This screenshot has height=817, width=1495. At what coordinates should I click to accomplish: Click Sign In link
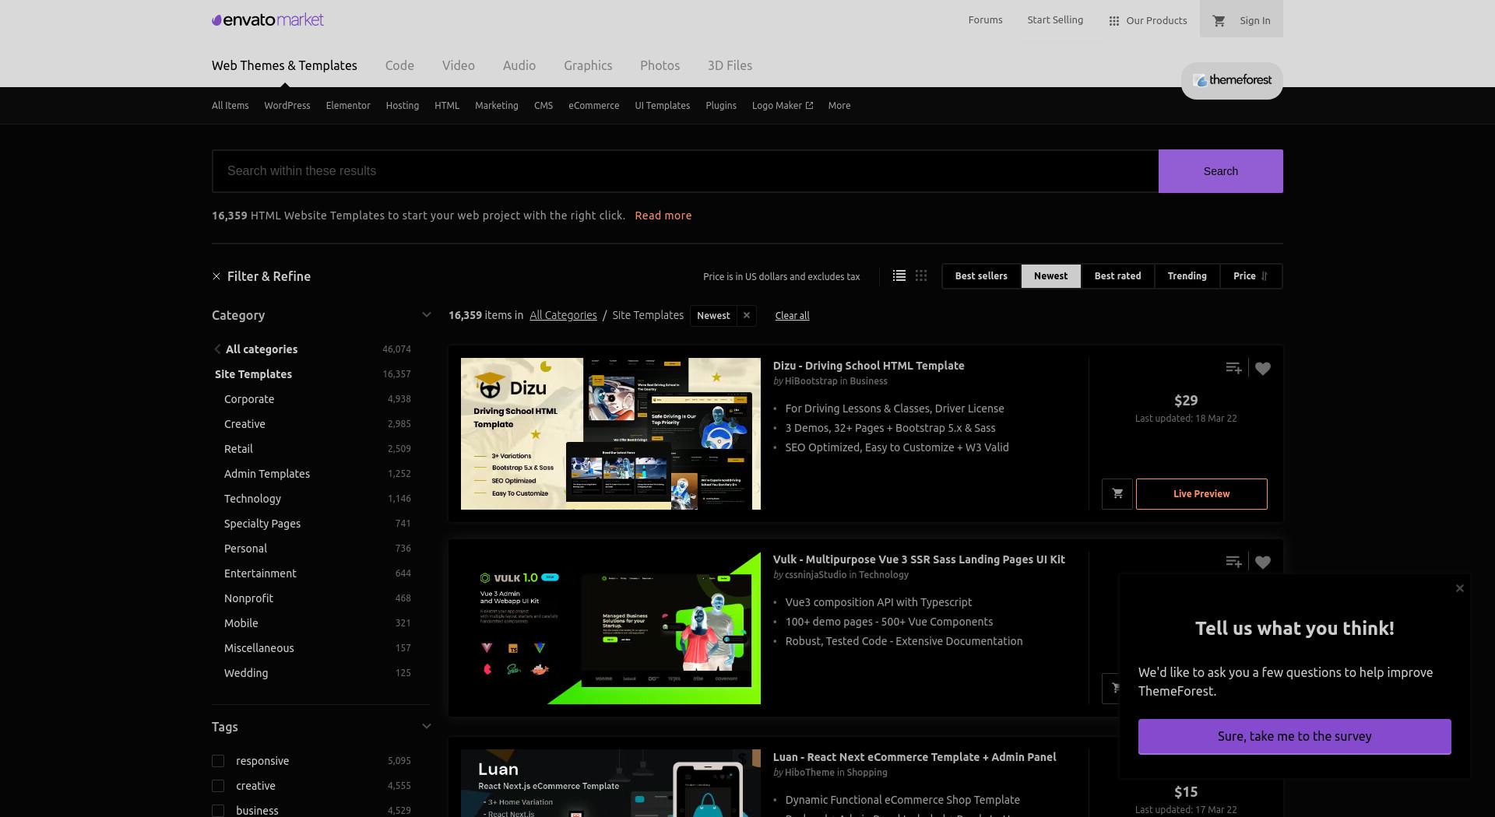pos(1254,21)
